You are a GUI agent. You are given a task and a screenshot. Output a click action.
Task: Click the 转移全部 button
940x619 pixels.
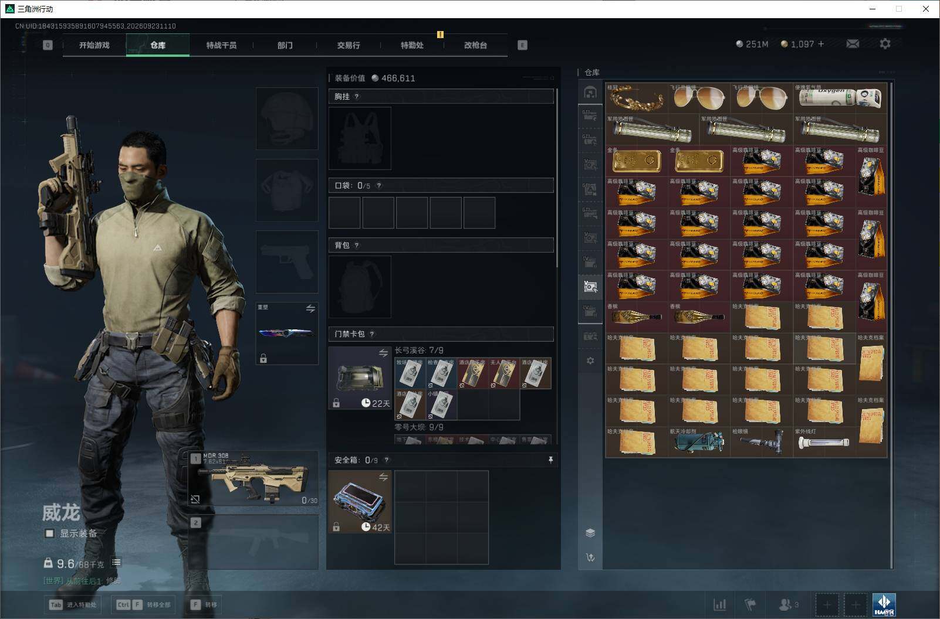143,605
